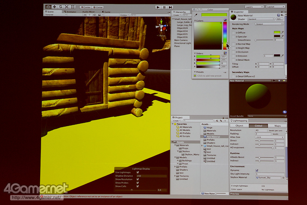Click the shader Edit button
The width and height of the screenshot is (307, 205).
pos(279,19)
